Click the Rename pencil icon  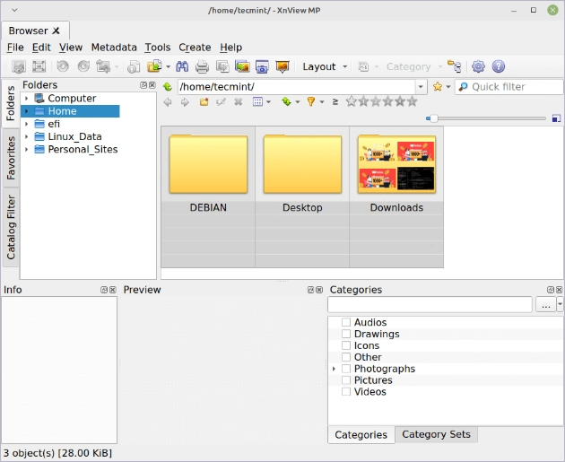tap(221, 102)
